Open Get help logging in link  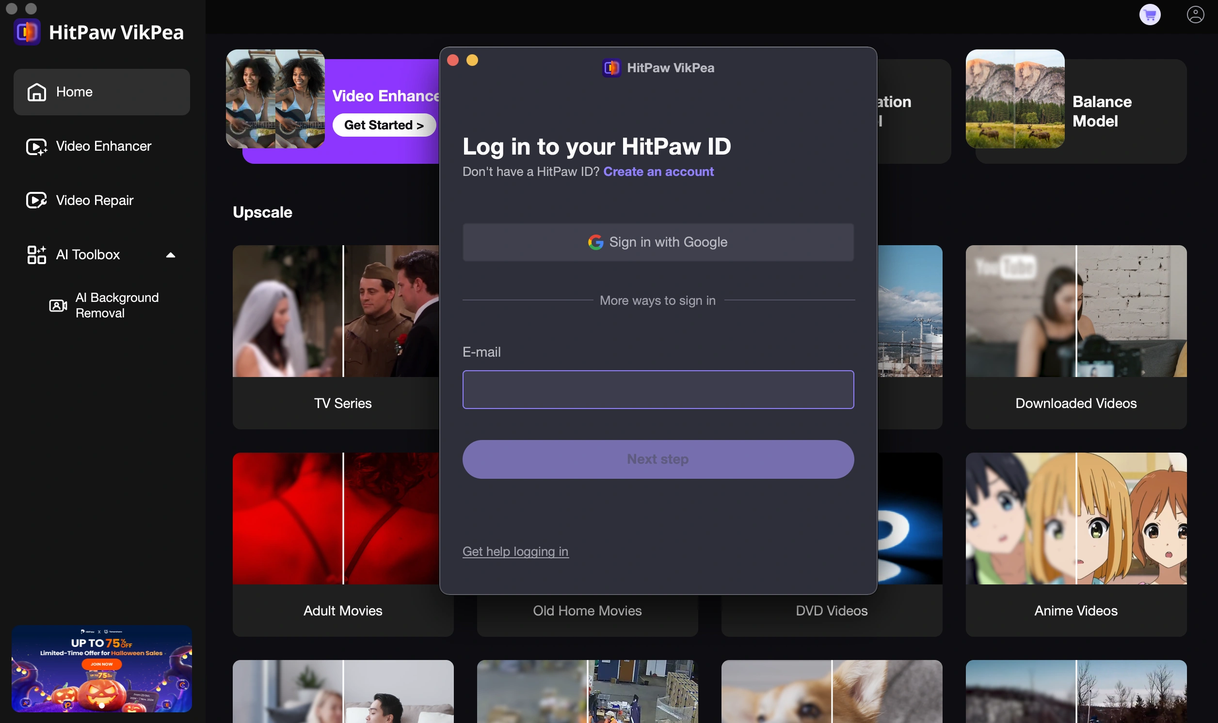point(515,551)
